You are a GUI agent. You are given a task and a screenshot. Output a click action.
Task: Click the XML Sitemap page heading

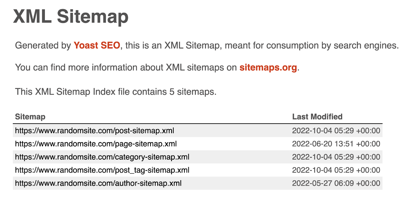point(71,17)
